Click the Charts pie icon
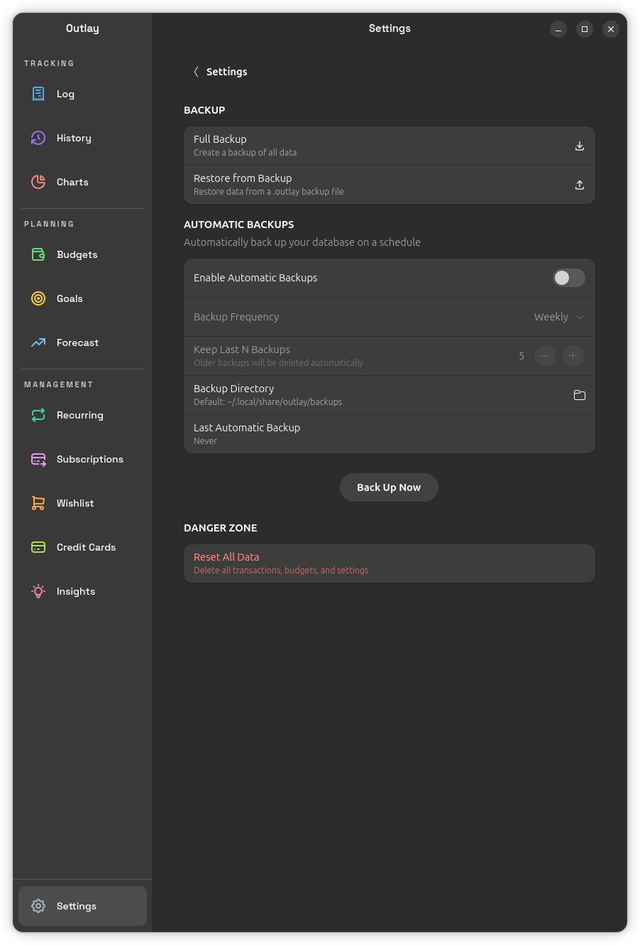This screenshot has width=640, height=945. [x=38, y=182]
